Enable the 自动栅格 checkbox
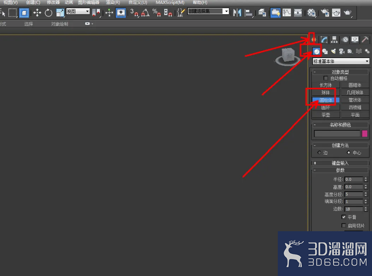 click(x=325, y=78)
